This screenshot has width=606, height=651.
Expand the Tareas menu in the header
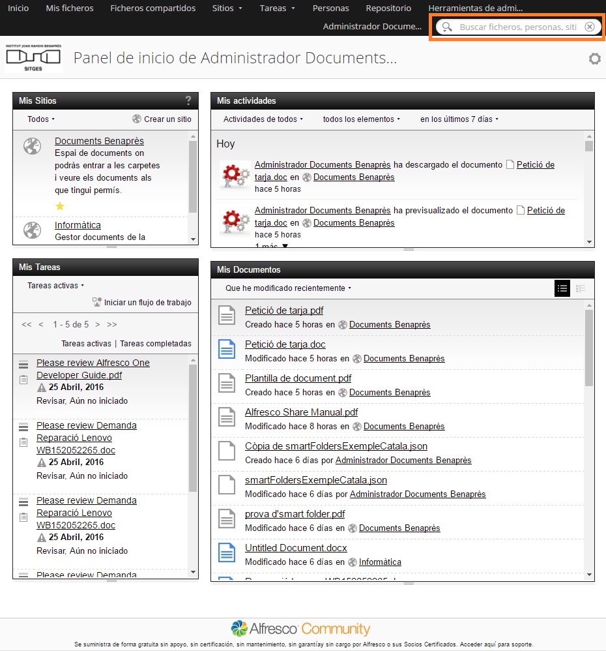[x=277, y=8]
